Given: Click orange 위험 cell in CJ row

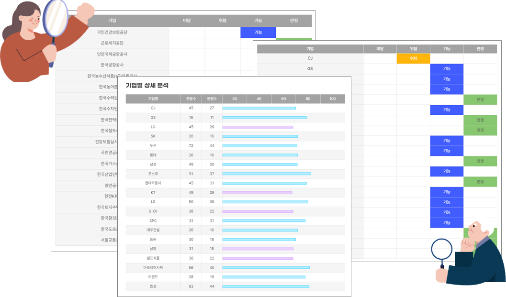Looking at the screenshot, I should pyautogui.click(x=414, y=58).
